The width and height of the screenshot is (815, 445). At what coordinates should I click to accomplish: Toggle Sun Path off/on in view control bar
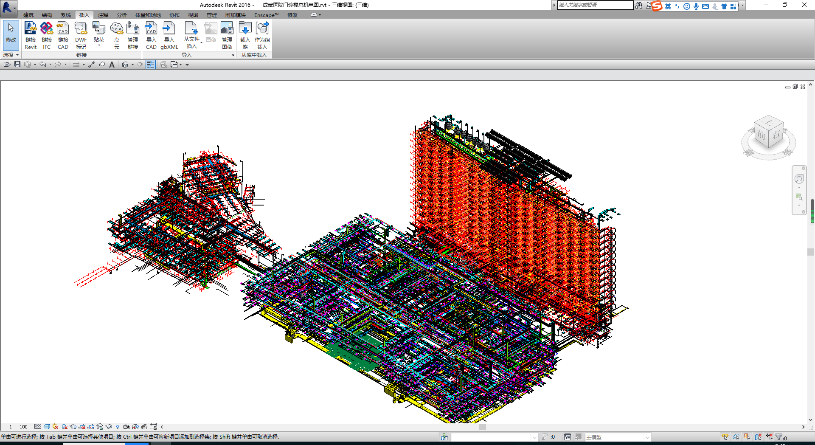(x=55, y=427)
